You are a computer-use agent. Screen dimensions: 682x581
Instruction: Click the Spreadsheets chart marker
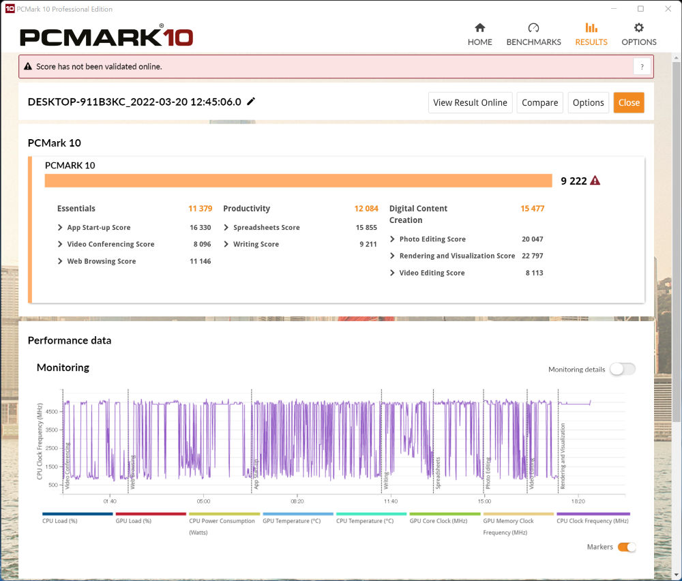438,473
